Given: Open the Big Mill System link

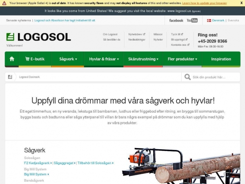Looking at the screenshot, I should point(37,174).
